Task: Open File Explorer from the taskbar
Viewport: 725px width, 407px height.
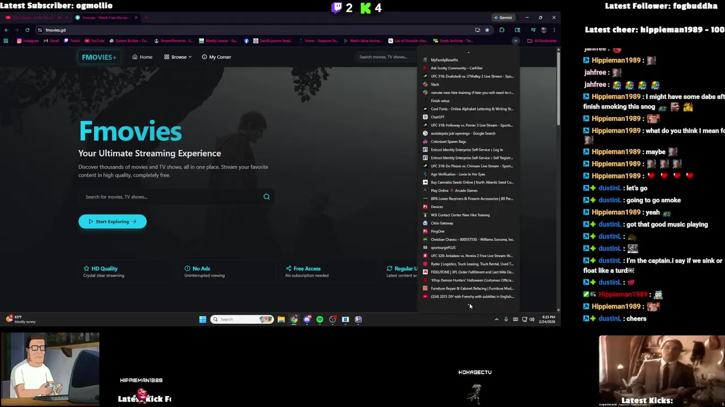Action: pyautogui.click(x=281, y=319)
